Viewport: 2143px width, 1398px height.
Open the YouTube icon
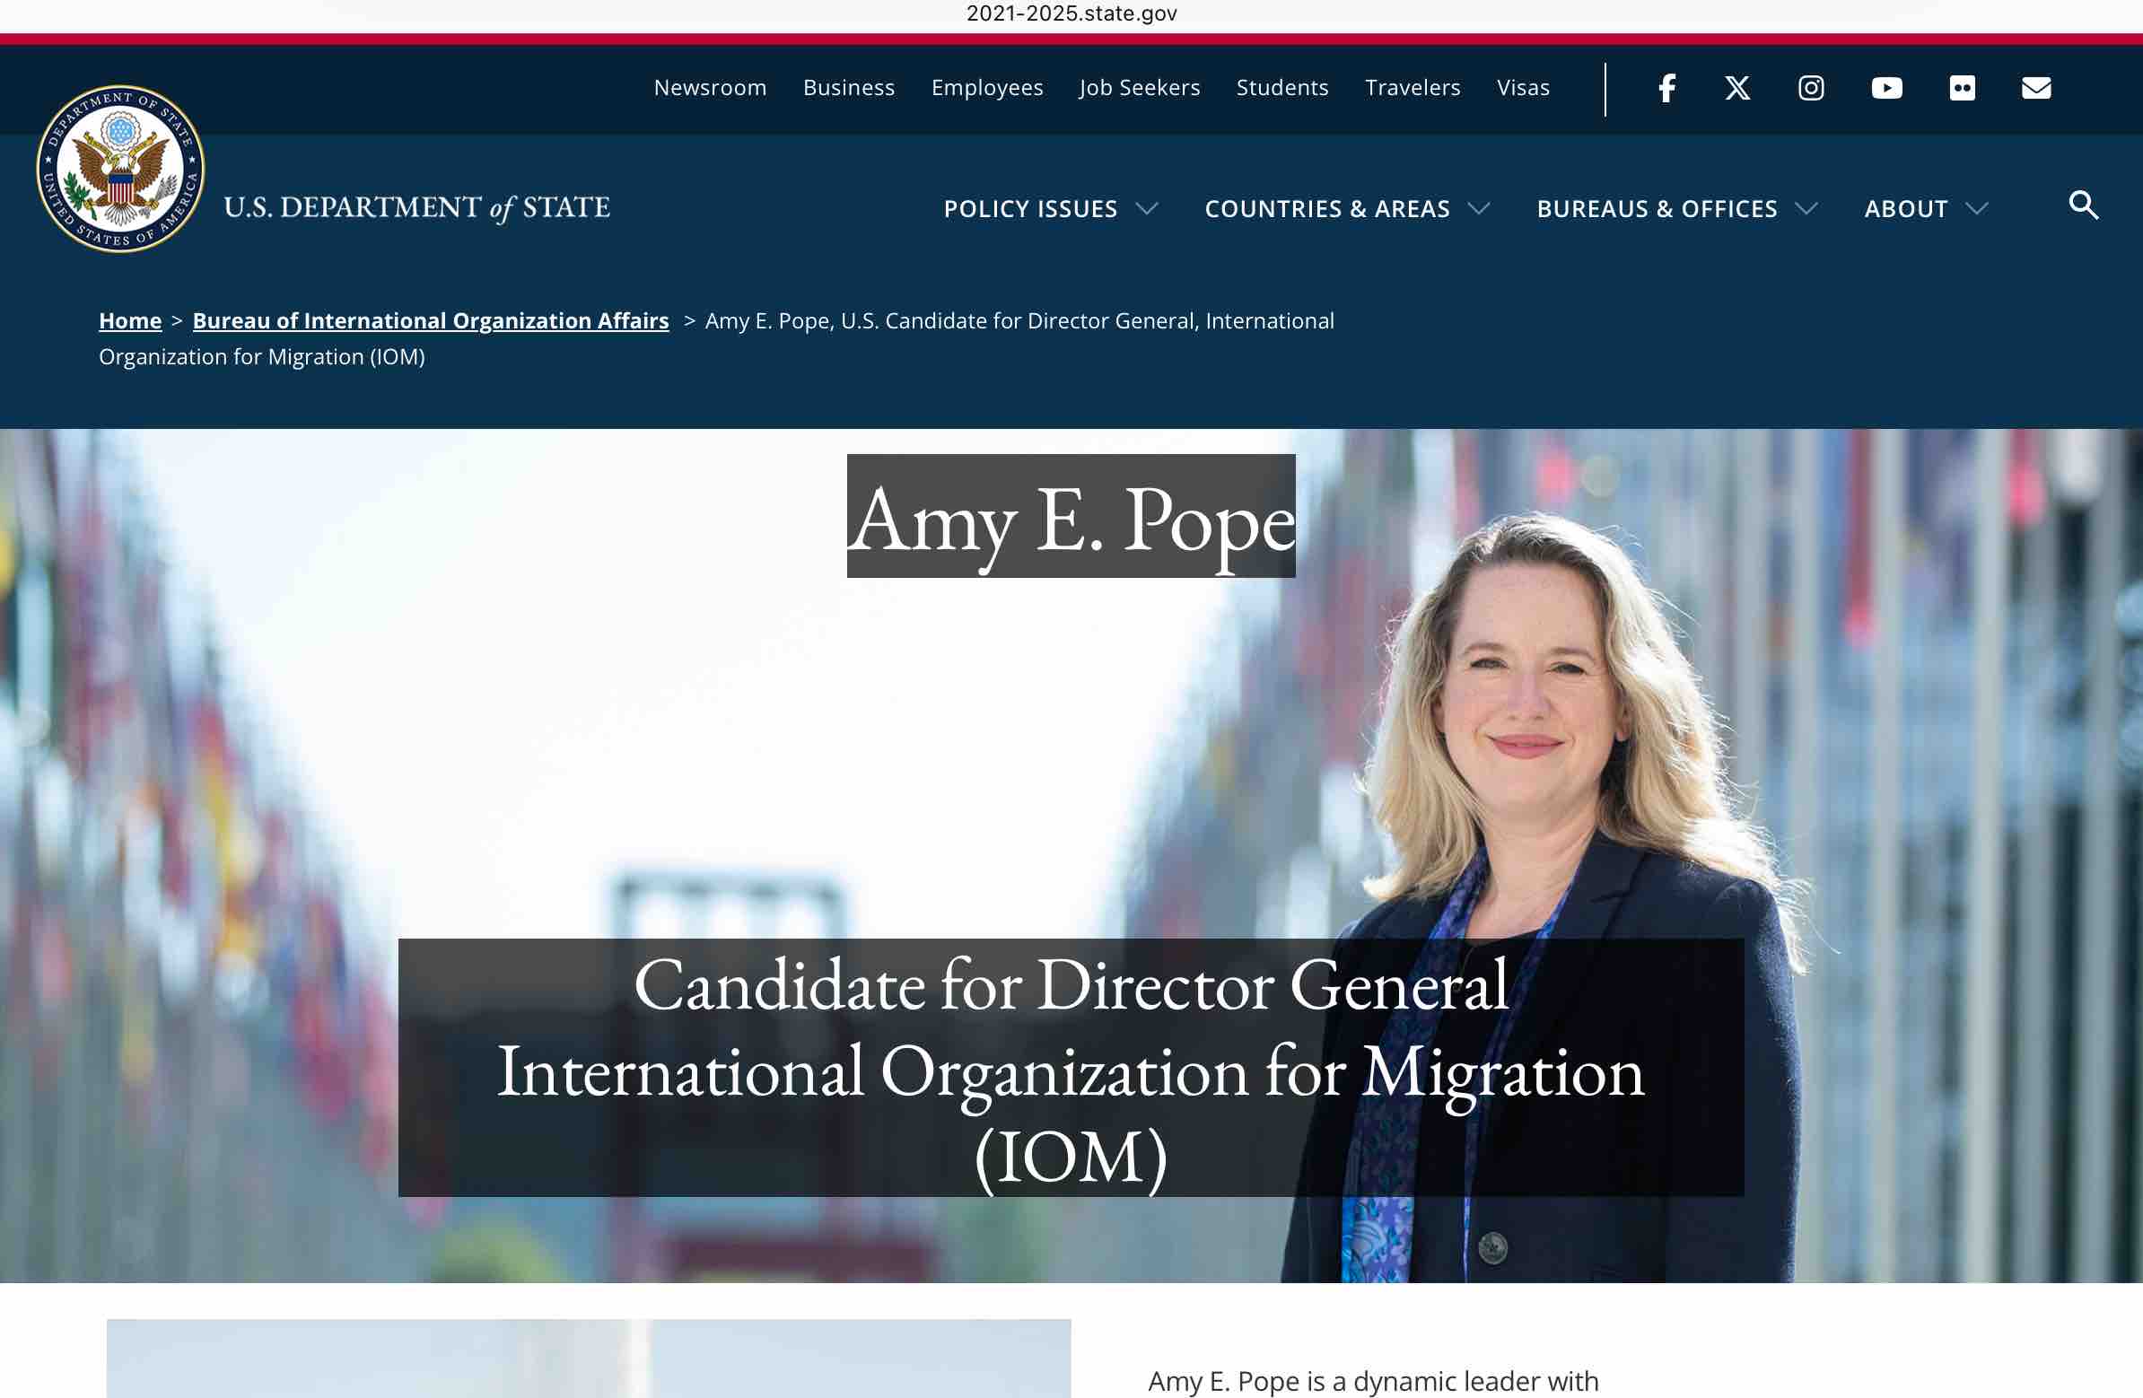(1886, 88)
